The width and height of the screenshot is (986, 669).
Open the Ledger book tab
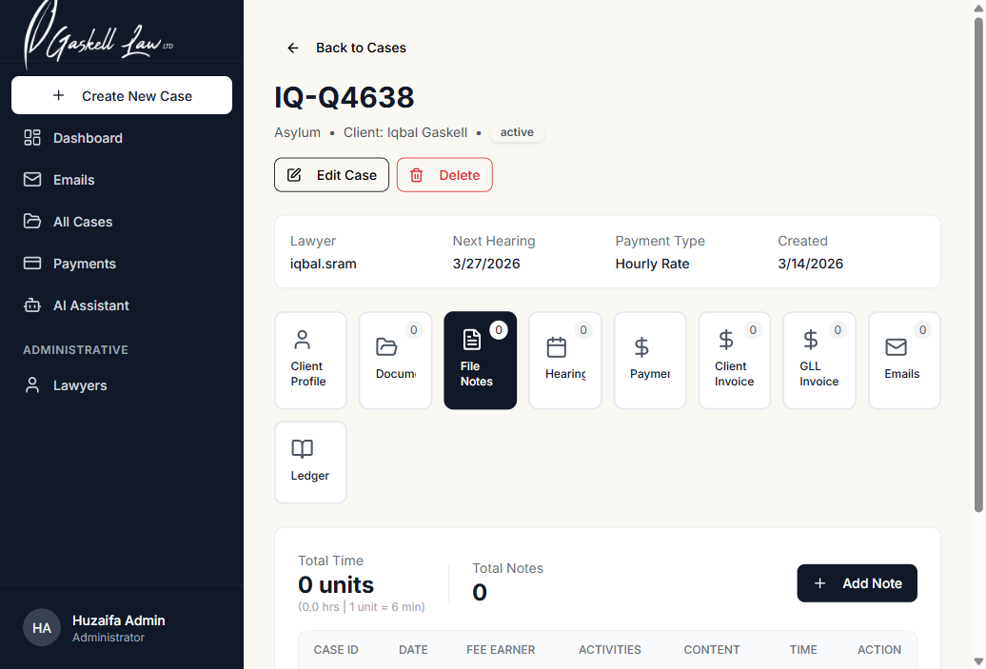click(310, 462)
